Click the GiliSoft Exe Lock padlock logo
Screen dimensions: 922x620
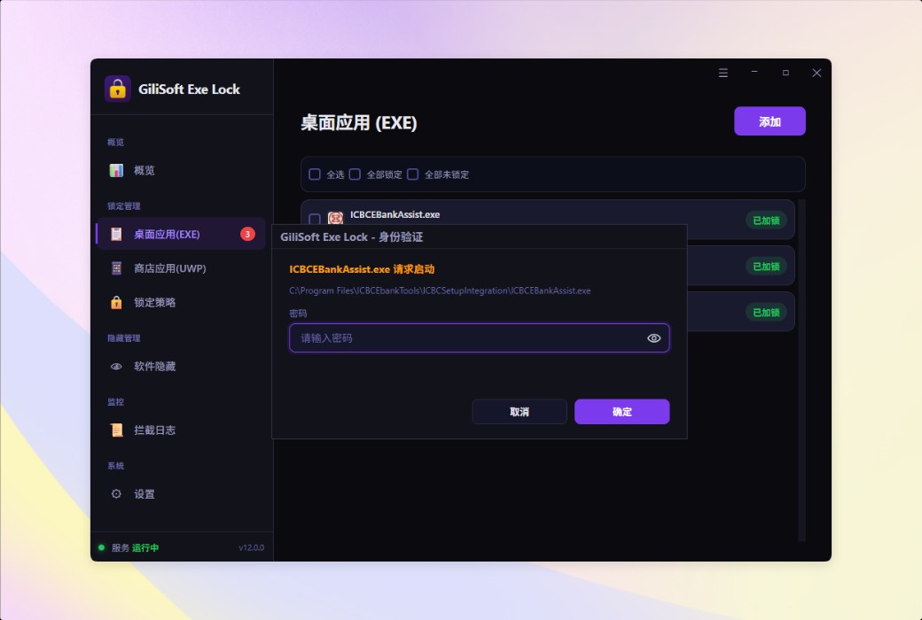coord(118,89)
